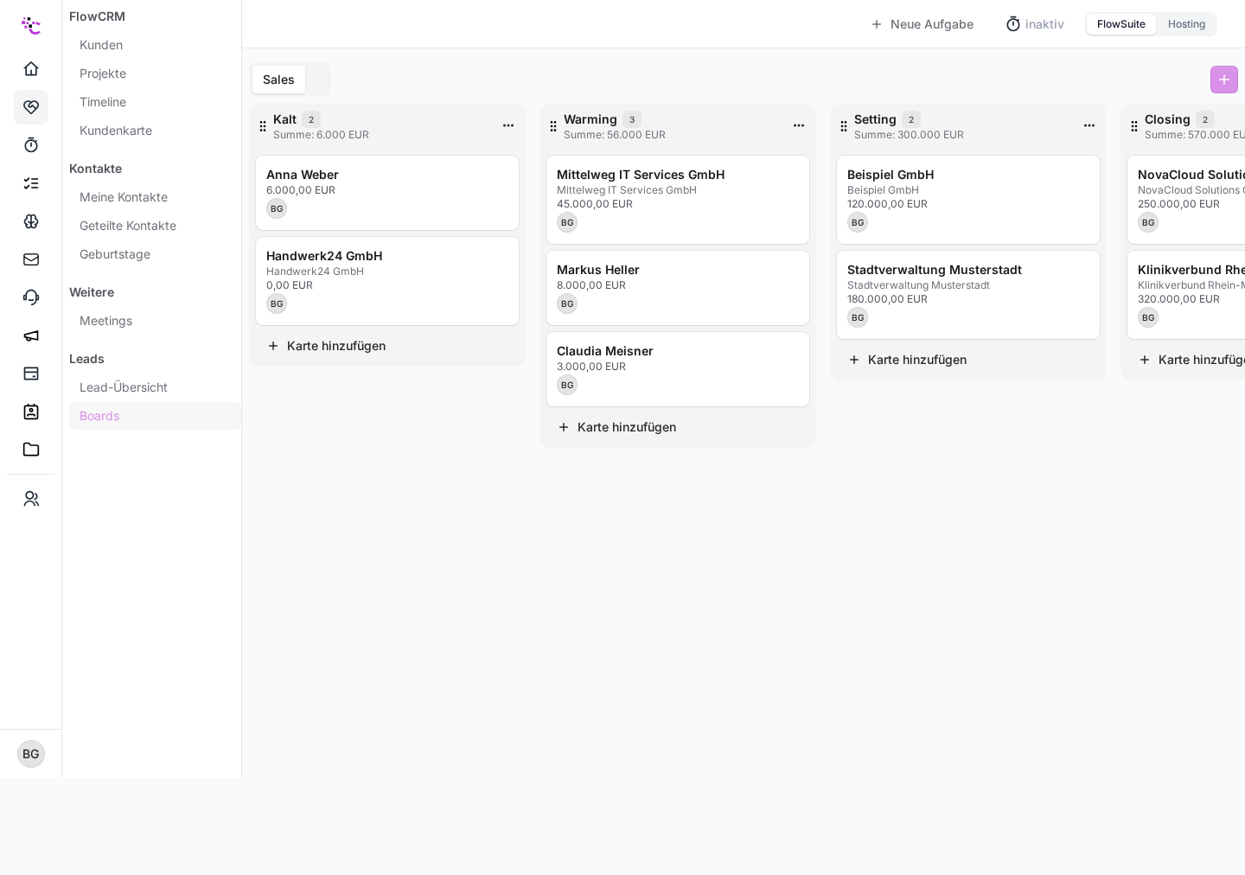Click the Kalt column drag handle

point(263,126)
